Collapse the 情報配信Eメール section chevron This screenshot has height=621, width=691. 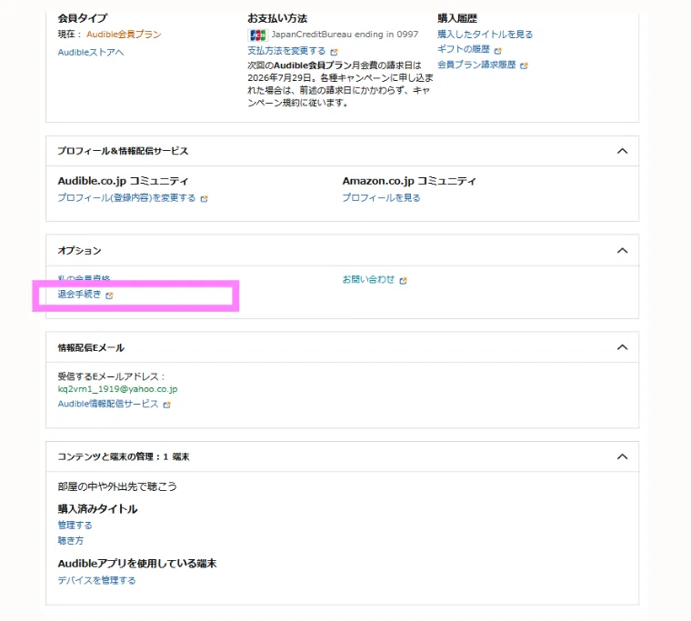[622, 347]
